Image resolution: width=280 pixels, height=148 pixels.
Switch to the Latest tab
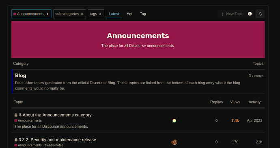pos(114,14)
